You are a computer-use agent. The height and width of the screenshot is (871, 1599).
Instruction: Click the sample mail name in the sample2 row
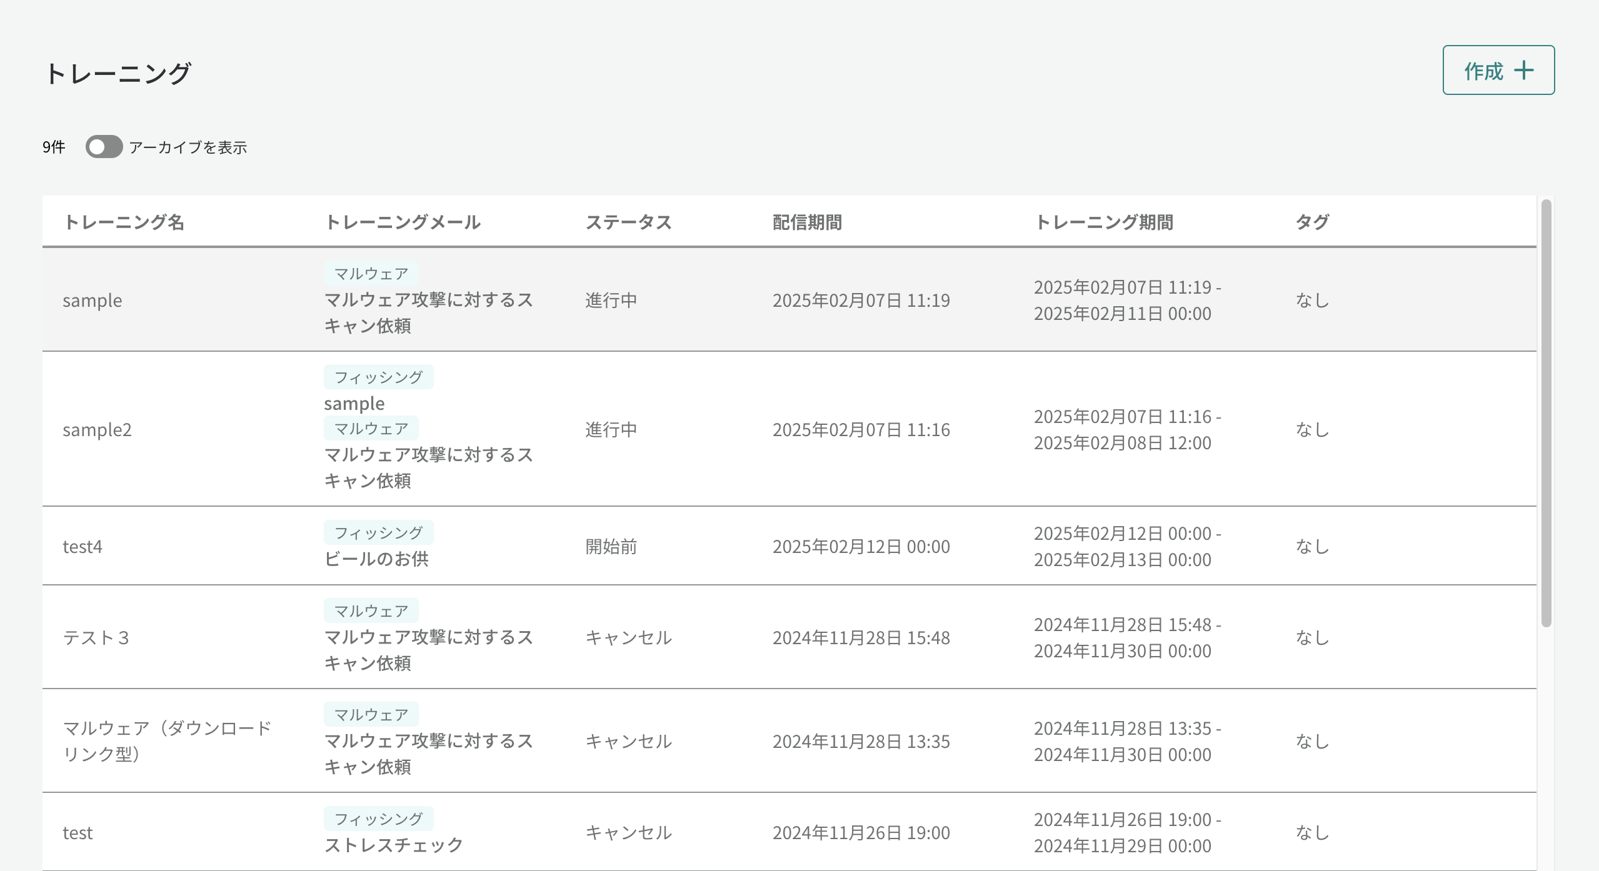point(354,404)
